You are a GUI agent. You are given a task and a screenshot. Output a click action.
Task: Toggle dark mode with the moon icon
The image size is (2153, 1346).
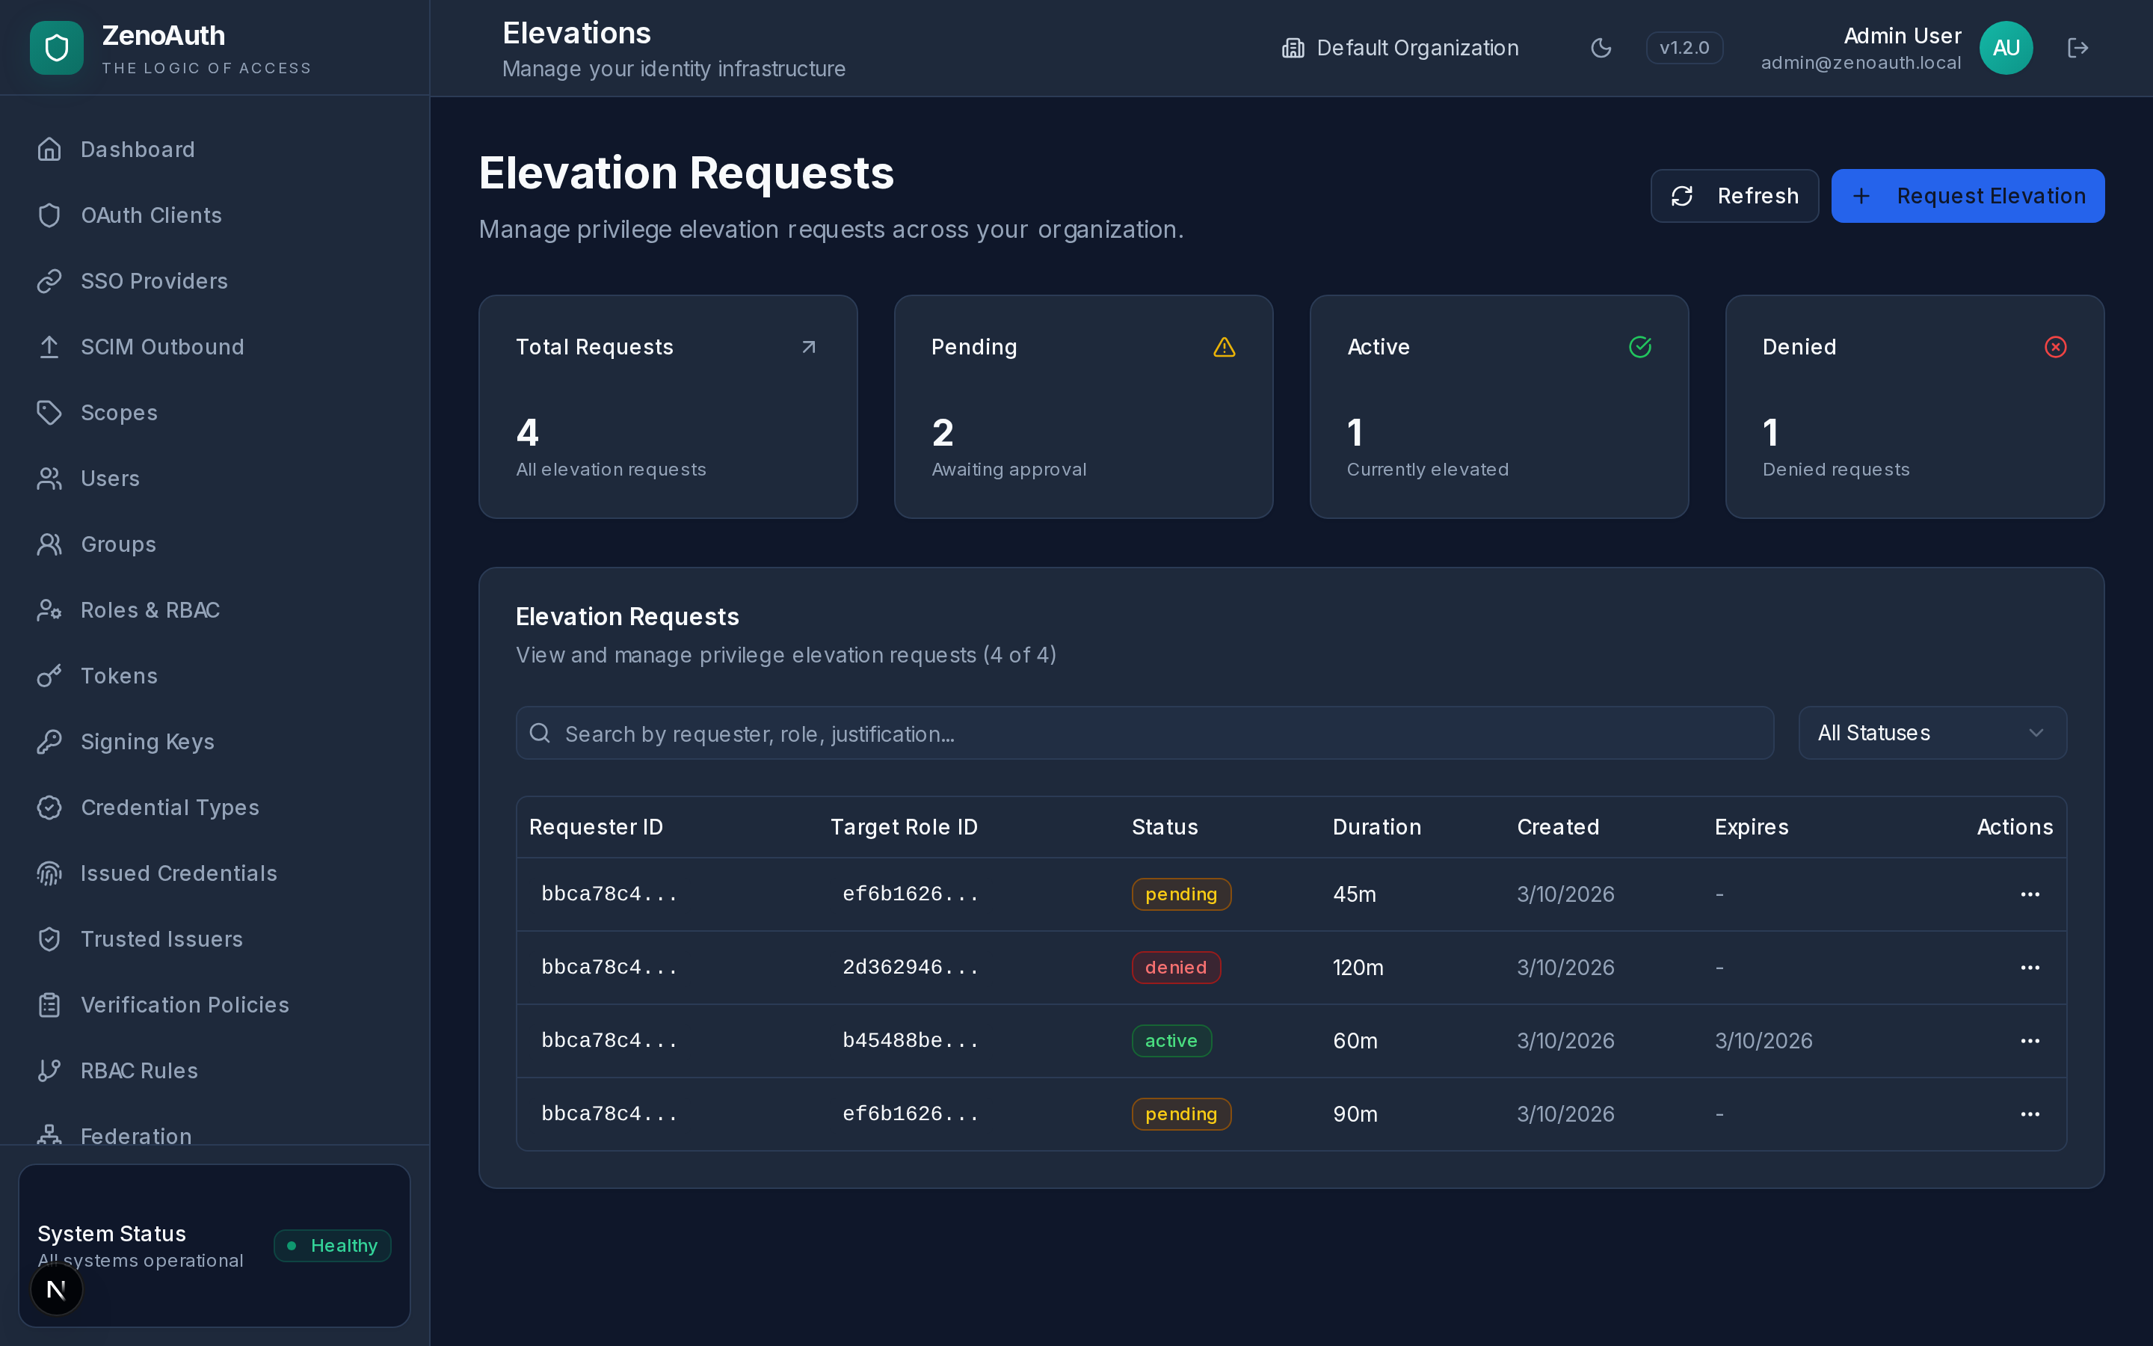pyautogui.click(x=1601, y=48)
